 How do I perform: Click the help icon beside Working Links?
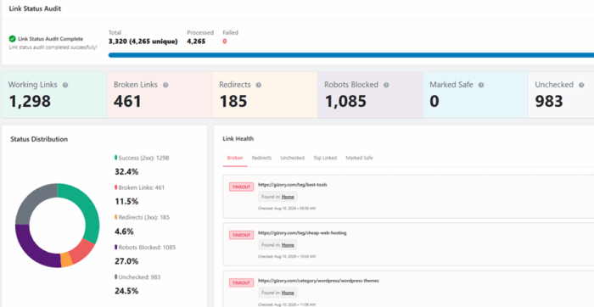point(65,85)
